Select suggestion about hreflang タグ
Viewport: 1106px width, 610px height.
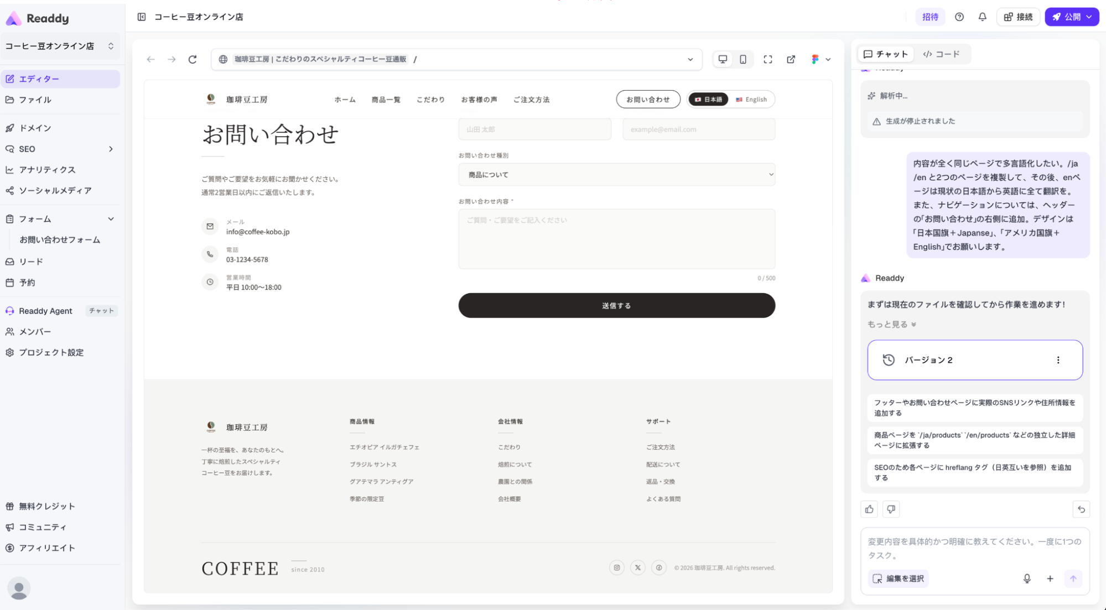pos(974,472)
